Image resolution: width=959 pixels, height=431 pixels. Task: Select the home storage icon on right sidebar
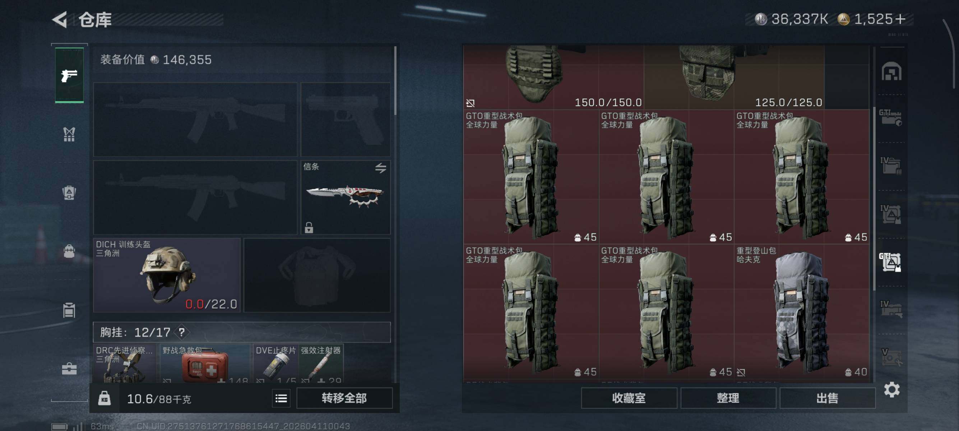[891, 71]
